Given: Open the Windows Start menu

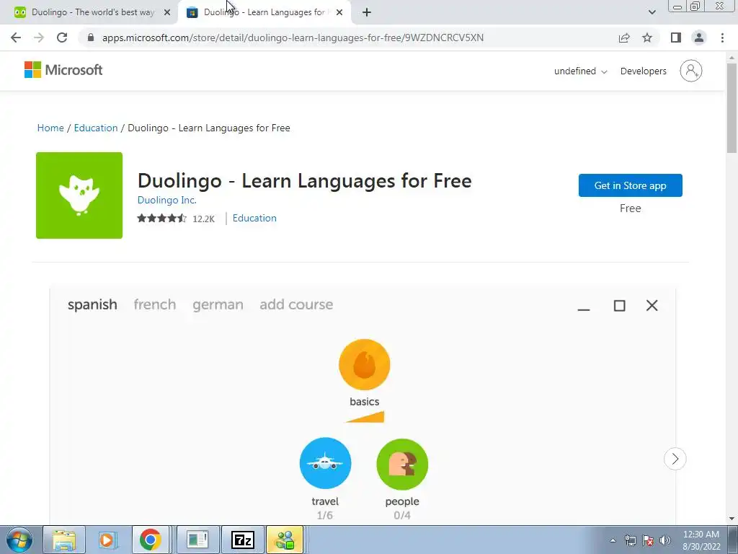Looking at the screenshot, I should [x=19, y=540].
